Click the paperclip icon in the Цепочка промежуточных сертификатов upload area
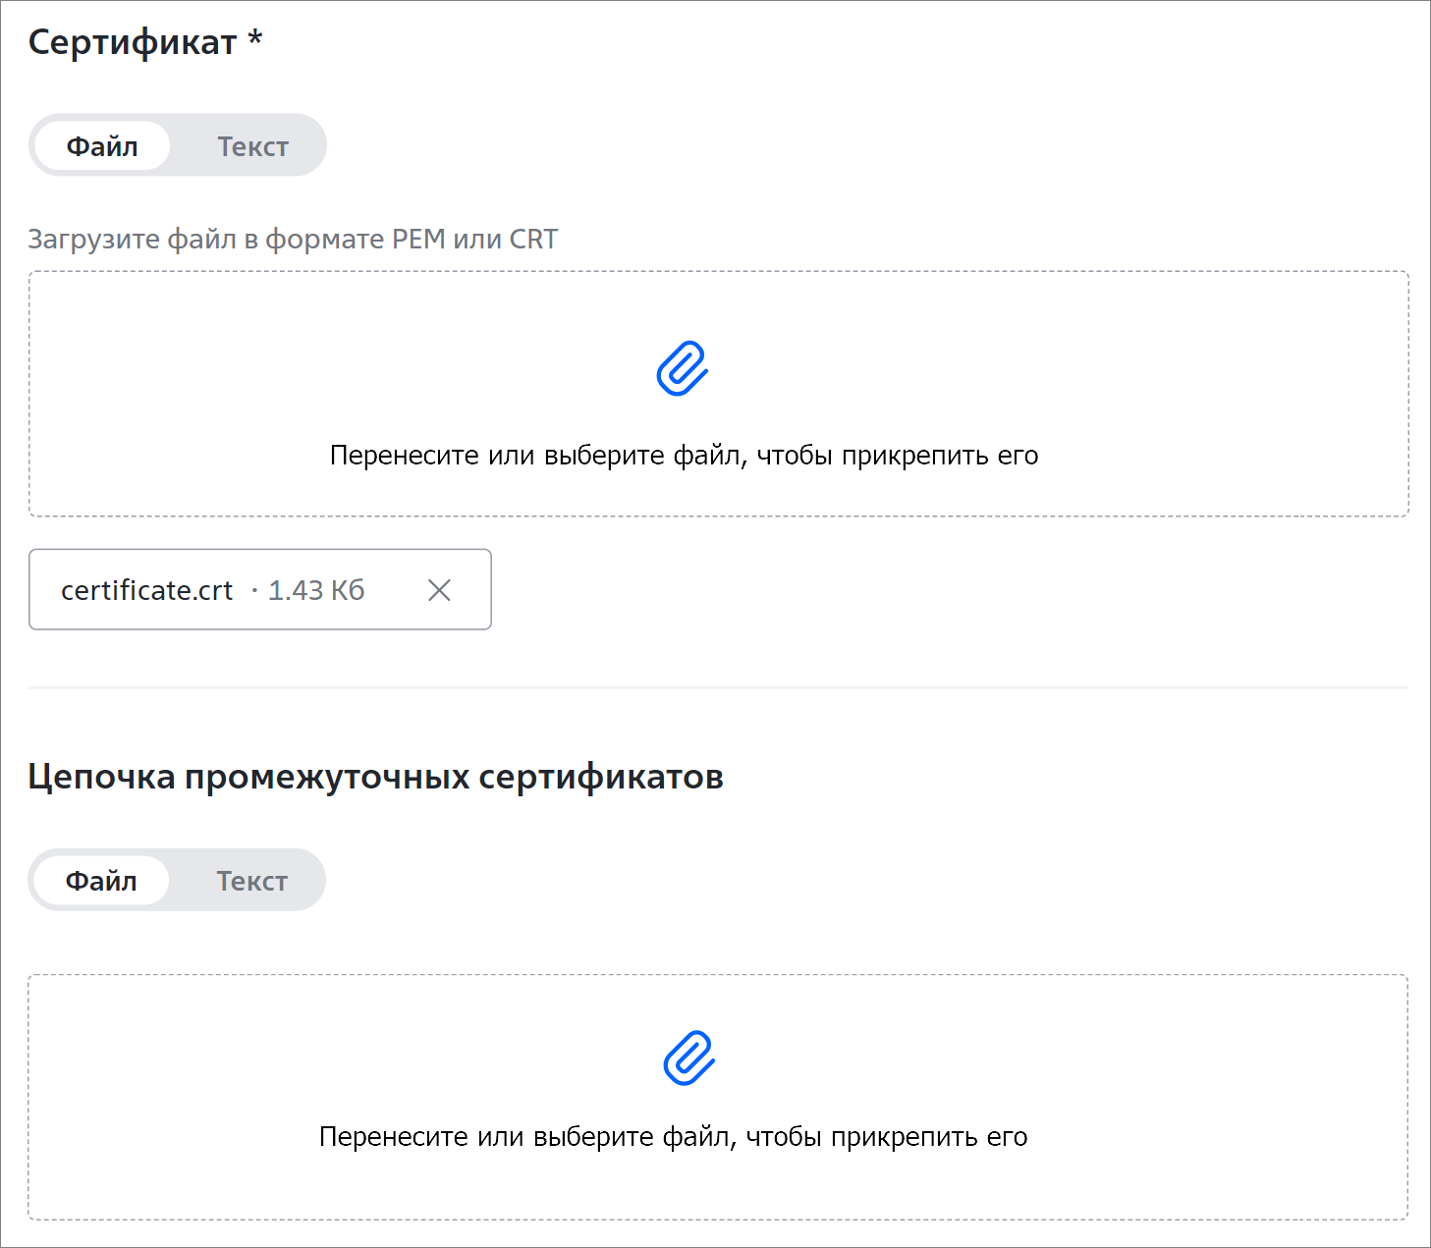 coord(689,1058)
